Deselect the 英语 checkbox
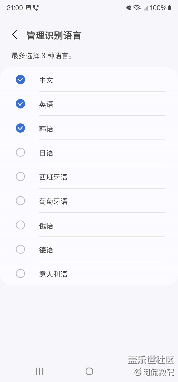Image resolution: width=178 pixels, height=382 pixels. (x=21, y=104)
